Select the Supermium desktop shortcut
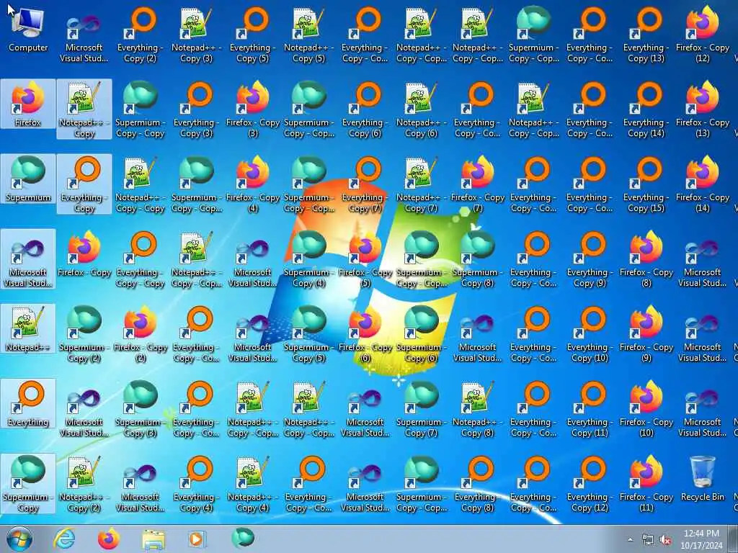 [x=28, y=179]
